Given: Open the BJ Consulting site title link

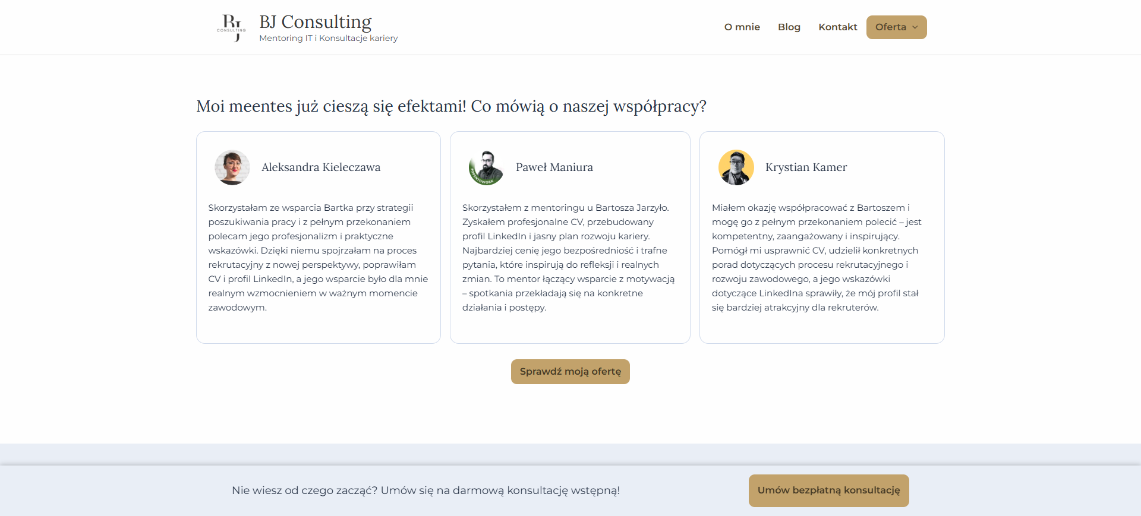Looking at the screenshot, I should pos(315,22).
